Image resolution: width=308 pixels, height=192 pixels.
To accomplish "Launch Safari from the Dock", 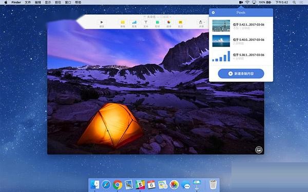I will [106, 184].
